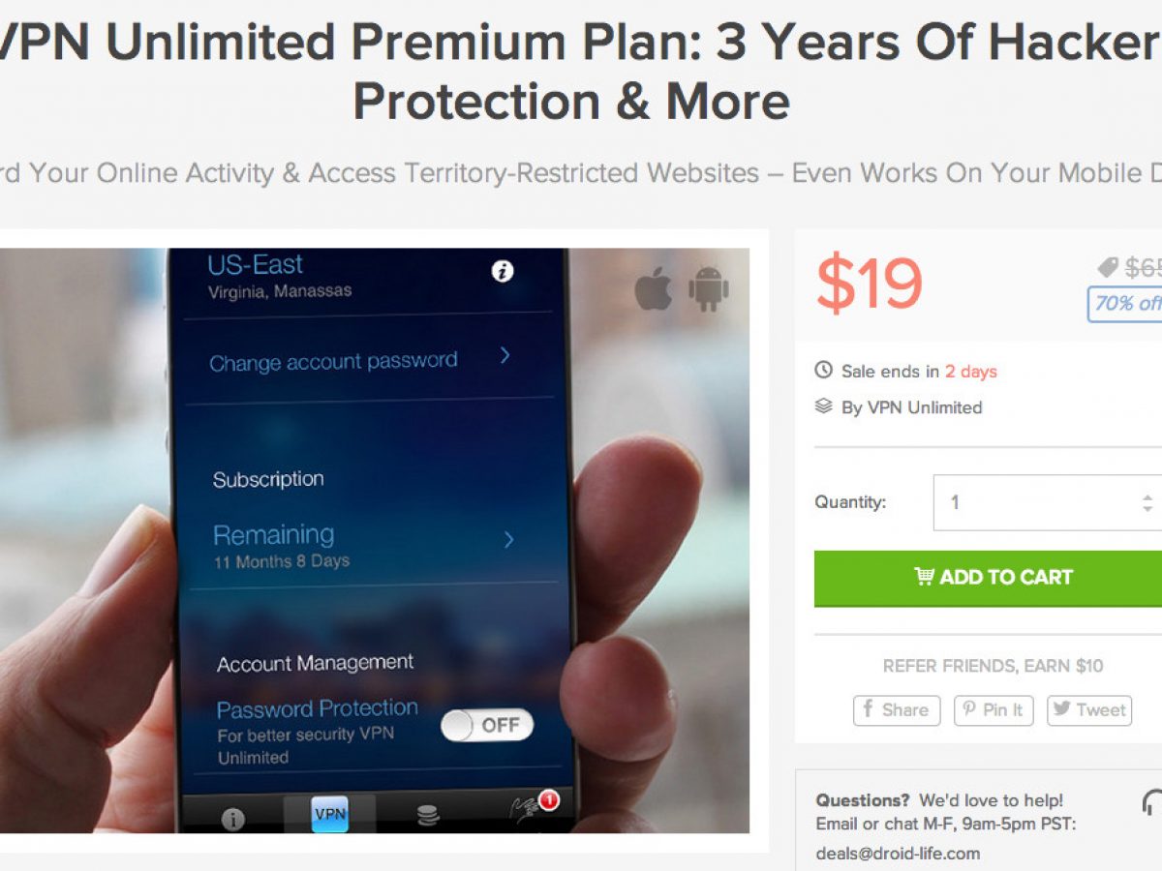Click the Pin It button

(x=994, y=709)
